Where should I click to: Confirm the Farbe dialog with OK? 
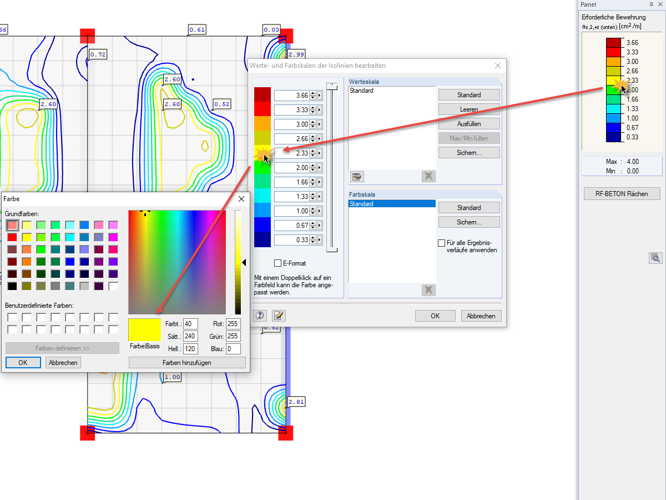(23, 362)
